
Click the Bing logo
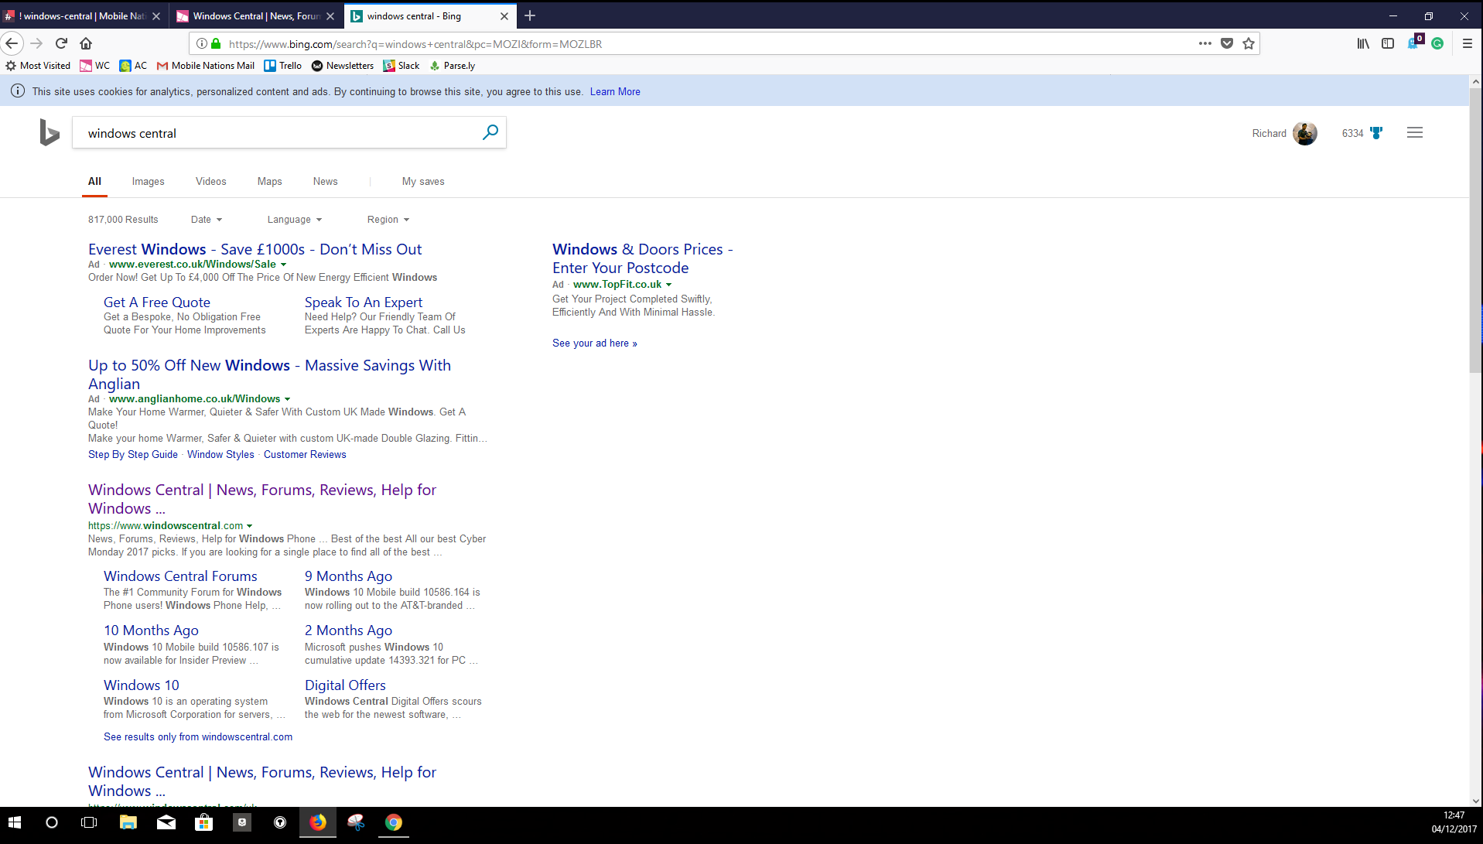pos(50,132)
